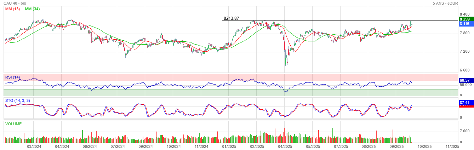This screenshot has width=474, height=150.
Task: Click the green 8 259 price tag
Action: point(464,19)
